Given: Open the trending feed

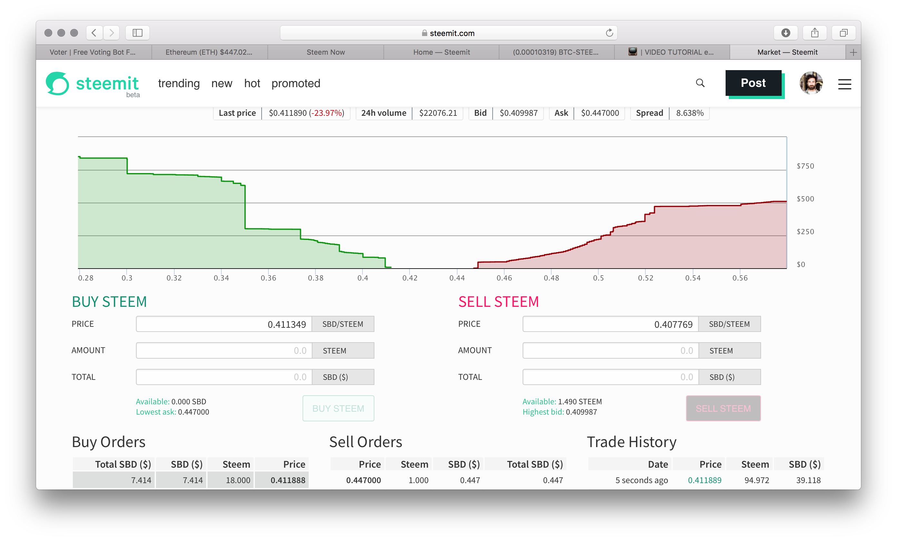Looking at the screenshot, I should [179, 84].
